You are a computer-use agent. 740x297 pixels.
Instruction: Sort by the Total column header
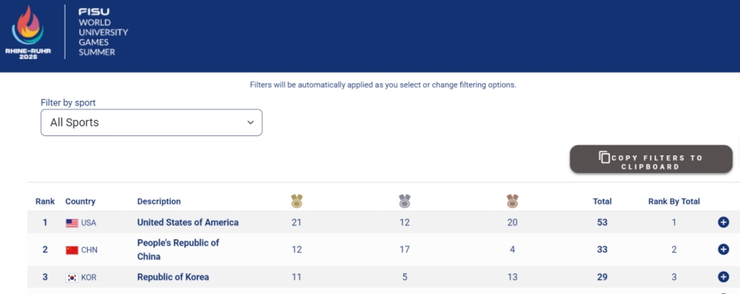click(602, 202)
